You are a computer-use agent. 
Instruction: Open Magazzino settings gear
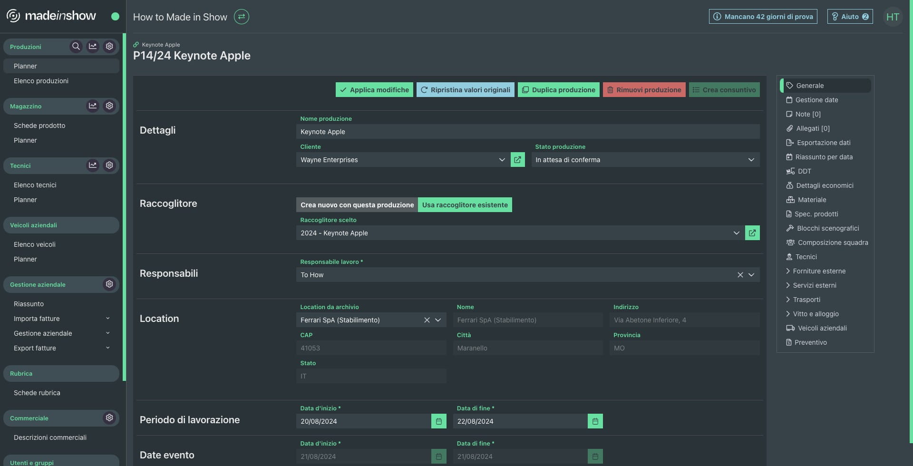tap(109, 106)
